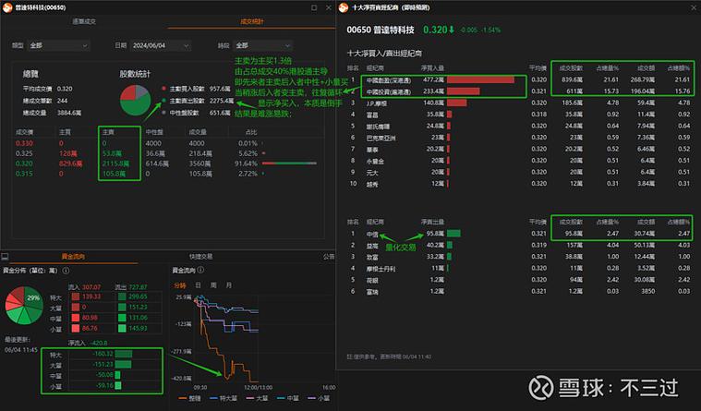Select broker row 中國創盈(深港通)
701x411 pixels.
[519, 79]
